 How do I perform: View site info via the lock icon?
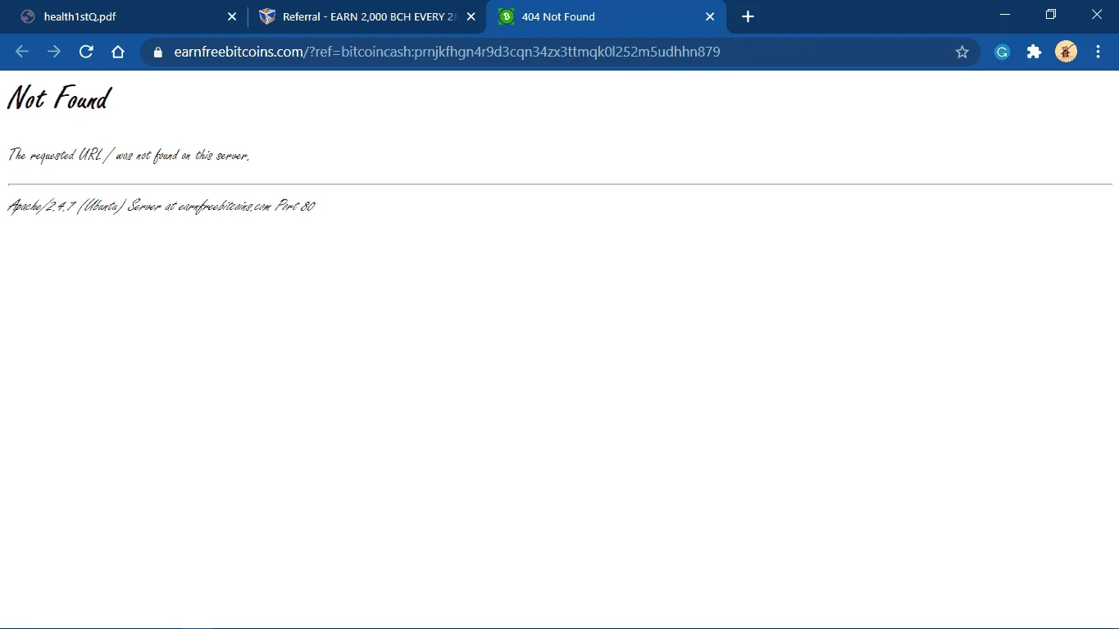pos(158,52)
